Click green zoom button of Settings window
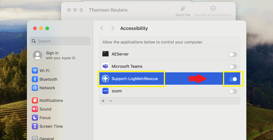Screen dimensions: 273x140 pos(47,28)
